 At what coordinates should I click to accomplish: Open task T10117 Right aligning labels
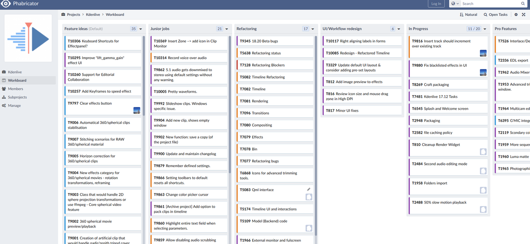pos(363,41)
